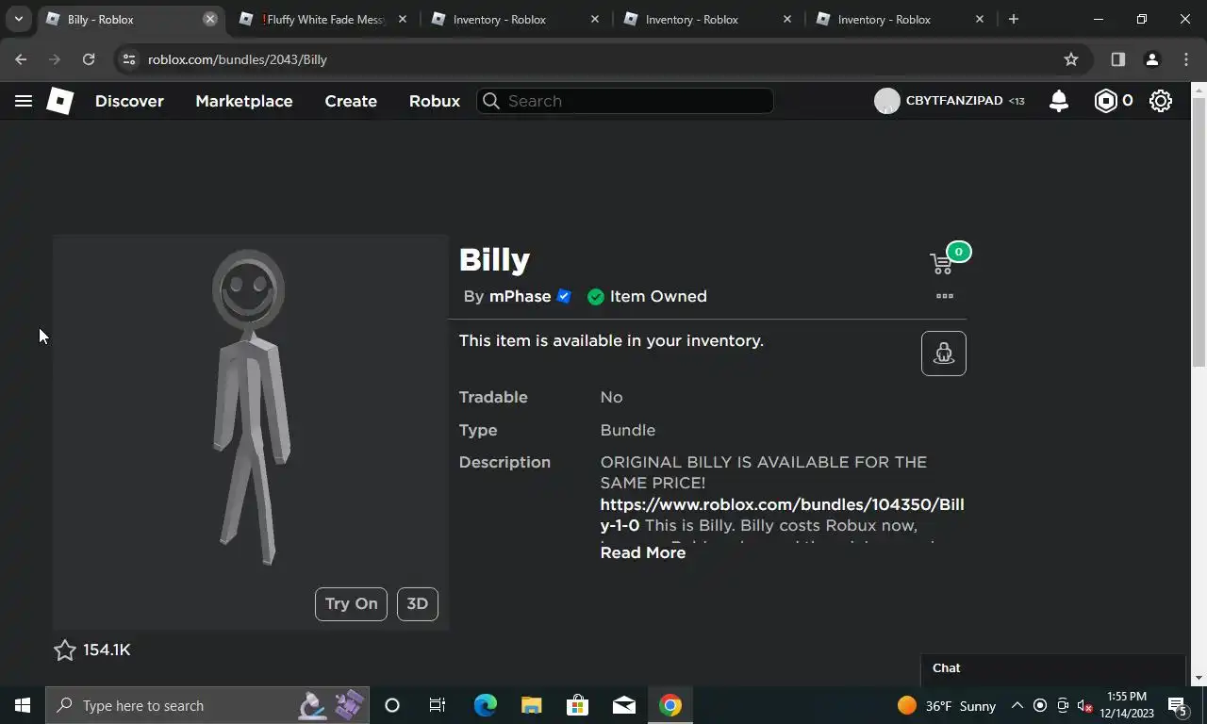Click the Windows taskbar search box
This screenshot has height=724, width=1207.
pyautogui.click(x=207, y=705)
